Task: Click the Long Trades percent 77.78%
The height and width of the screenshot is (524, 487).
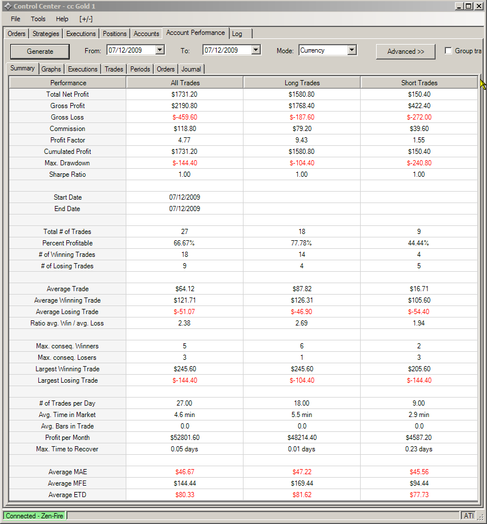Action: tap(301, 243)
